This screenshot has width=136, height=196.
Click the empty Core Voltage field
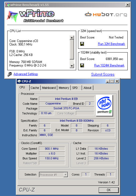pos(85,113)
